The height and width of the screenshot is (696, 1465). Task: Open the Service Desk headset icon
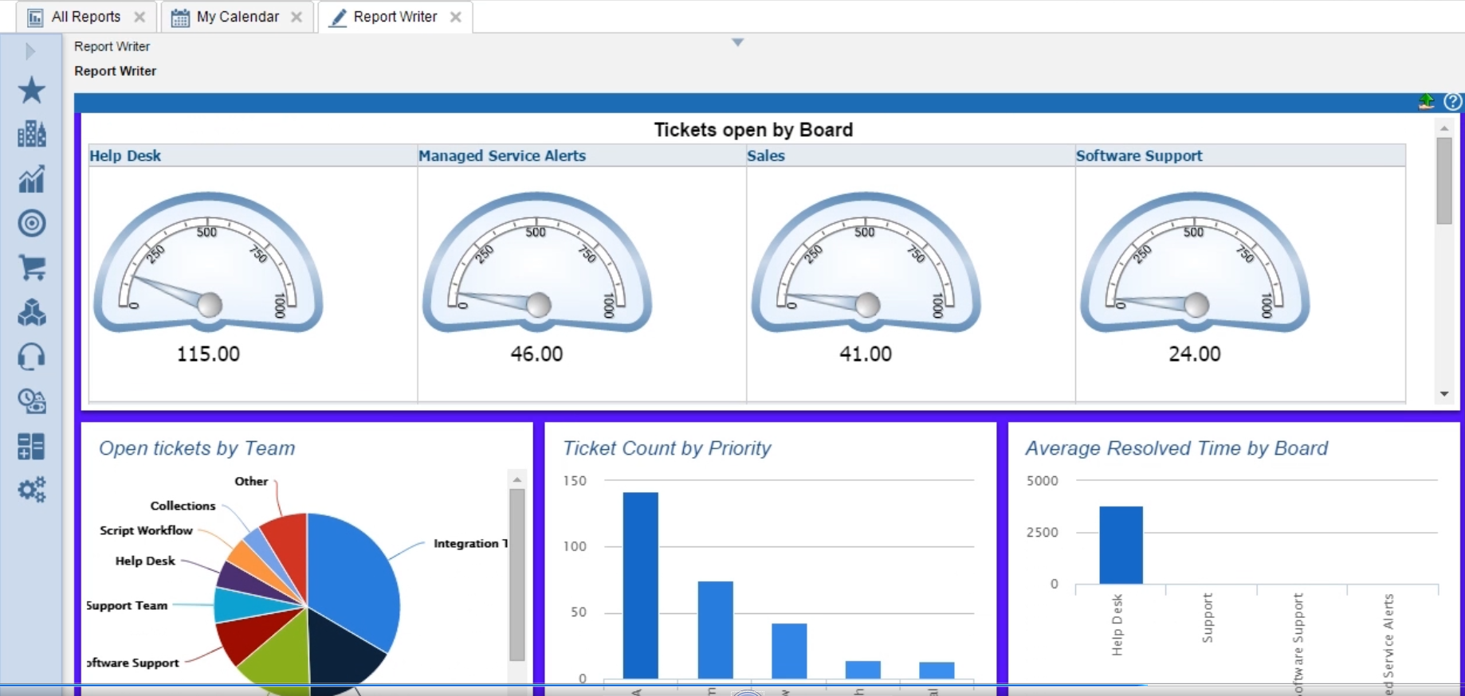[x=32, y=357]
